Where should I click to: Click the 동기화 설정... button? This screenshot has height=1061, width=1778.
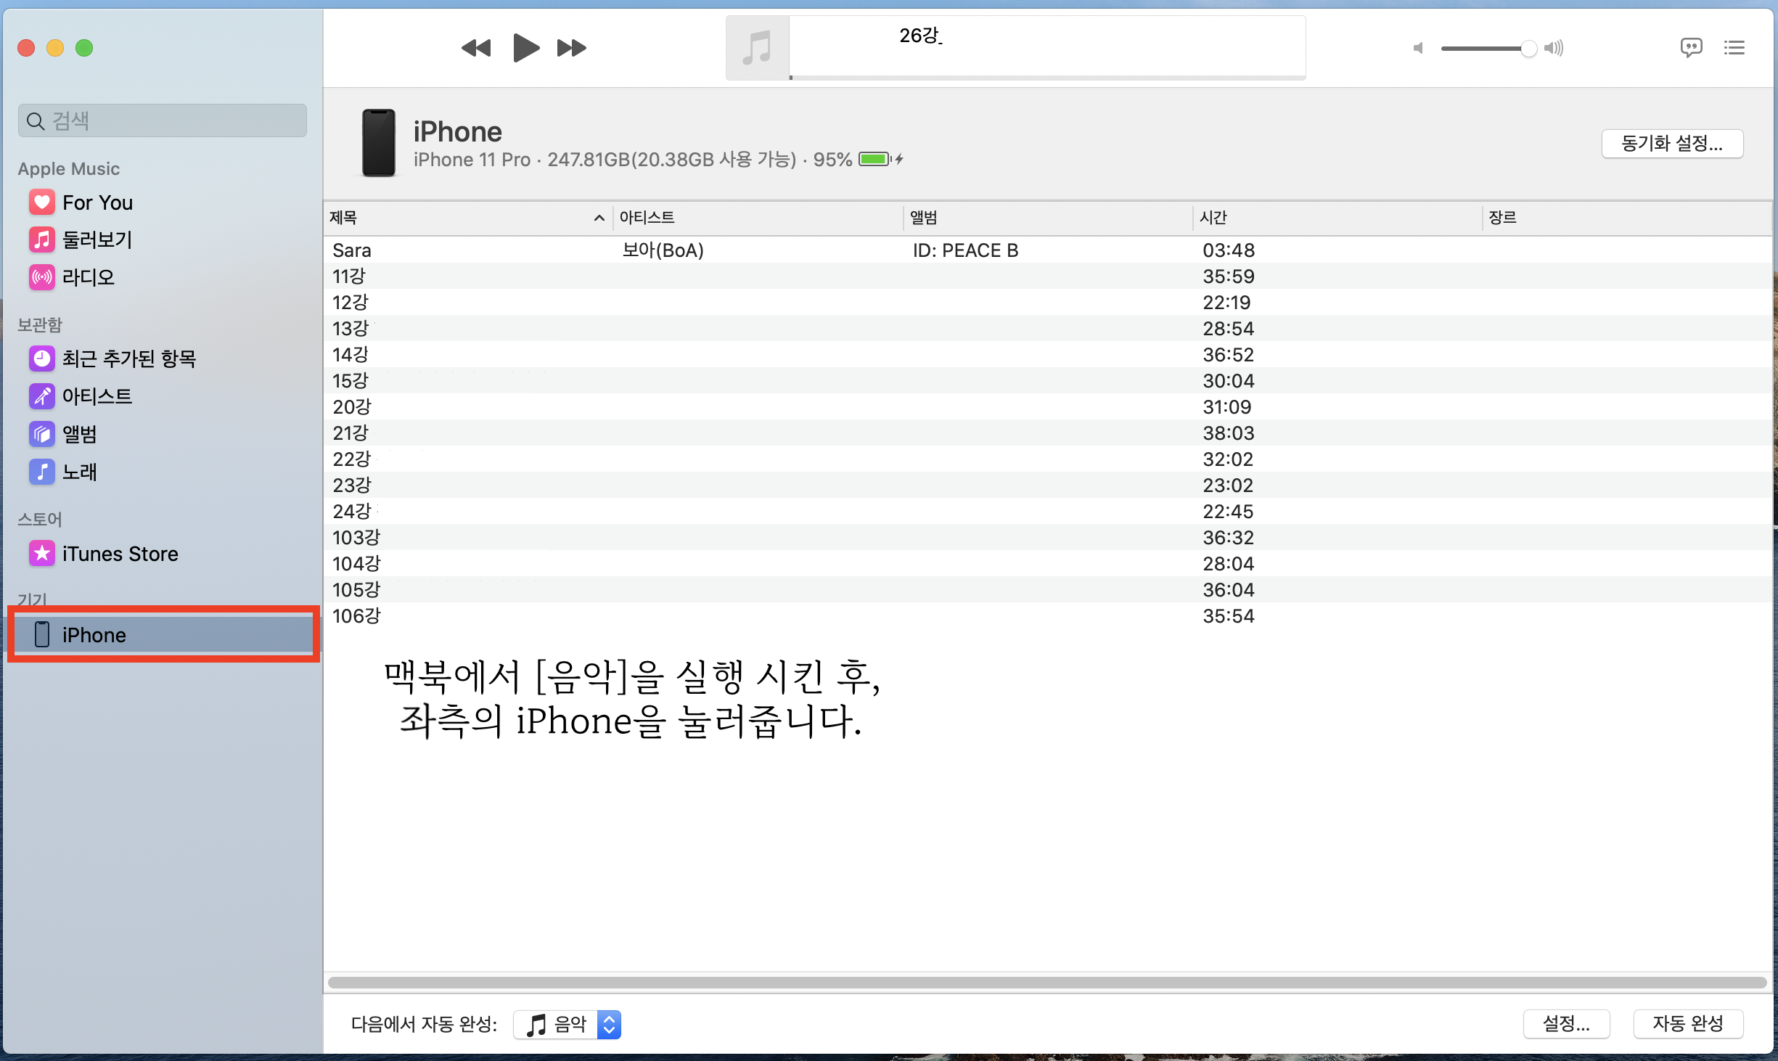click(1671, 143)
